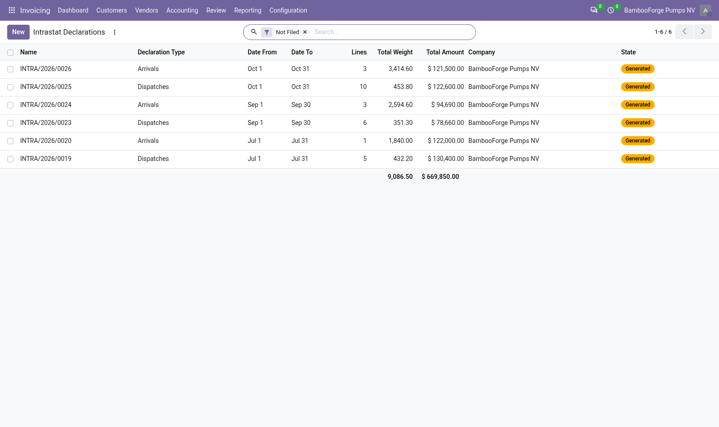Sort by Date From column header
This screenshot has height=427, width=719.
click(262, 52)
